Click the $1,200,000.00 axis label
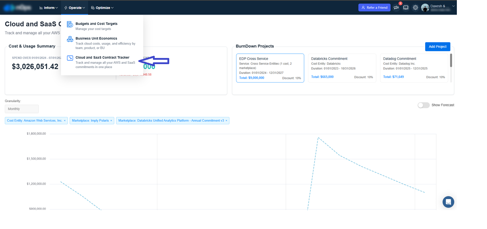487x229 pixels. pyautogui.click(x=36, y=184)
